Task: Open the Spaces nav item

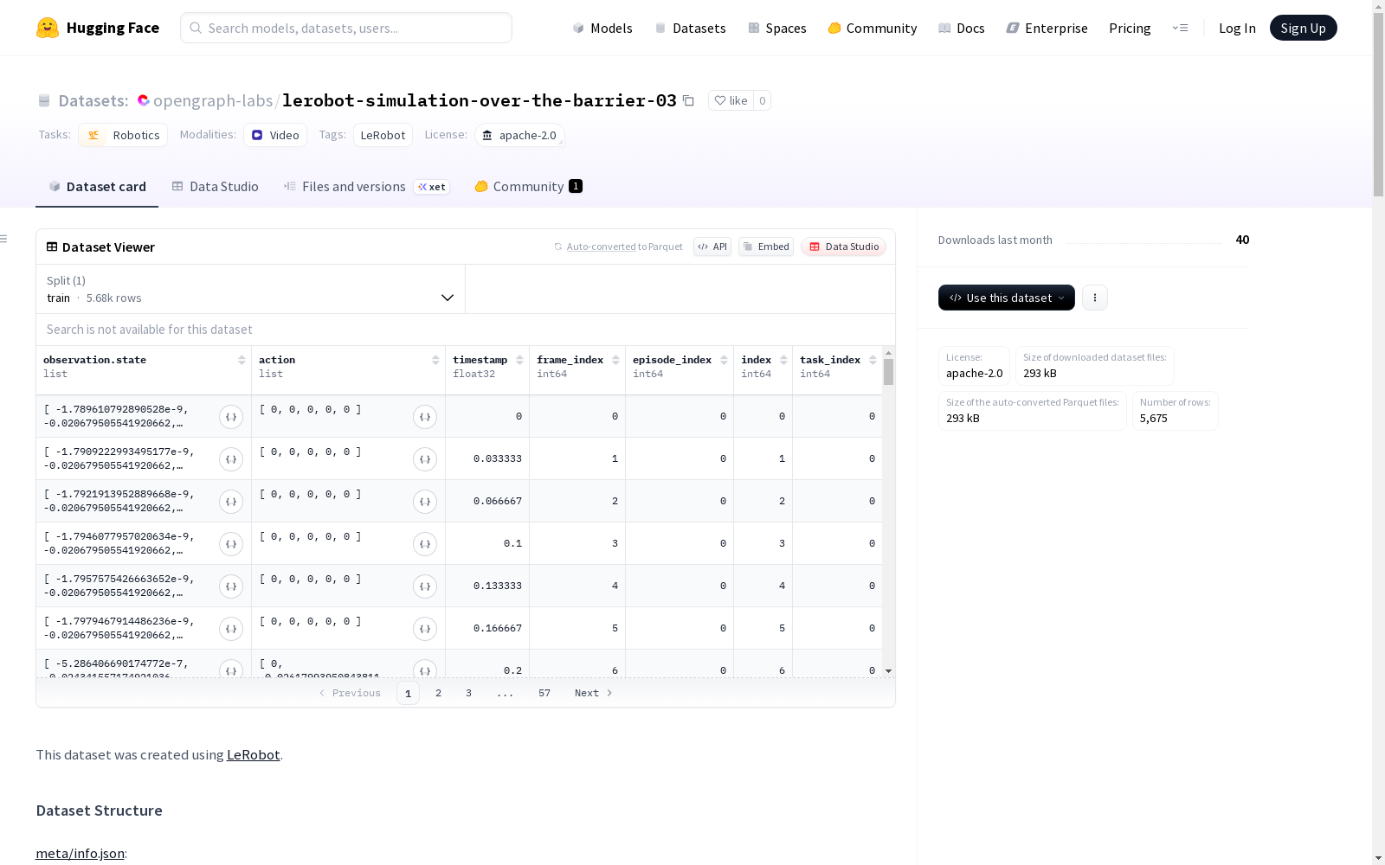Action: (777, 28)
